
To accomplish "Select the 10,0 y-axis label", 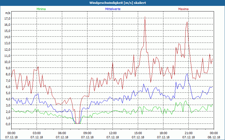I will point(7,62).
